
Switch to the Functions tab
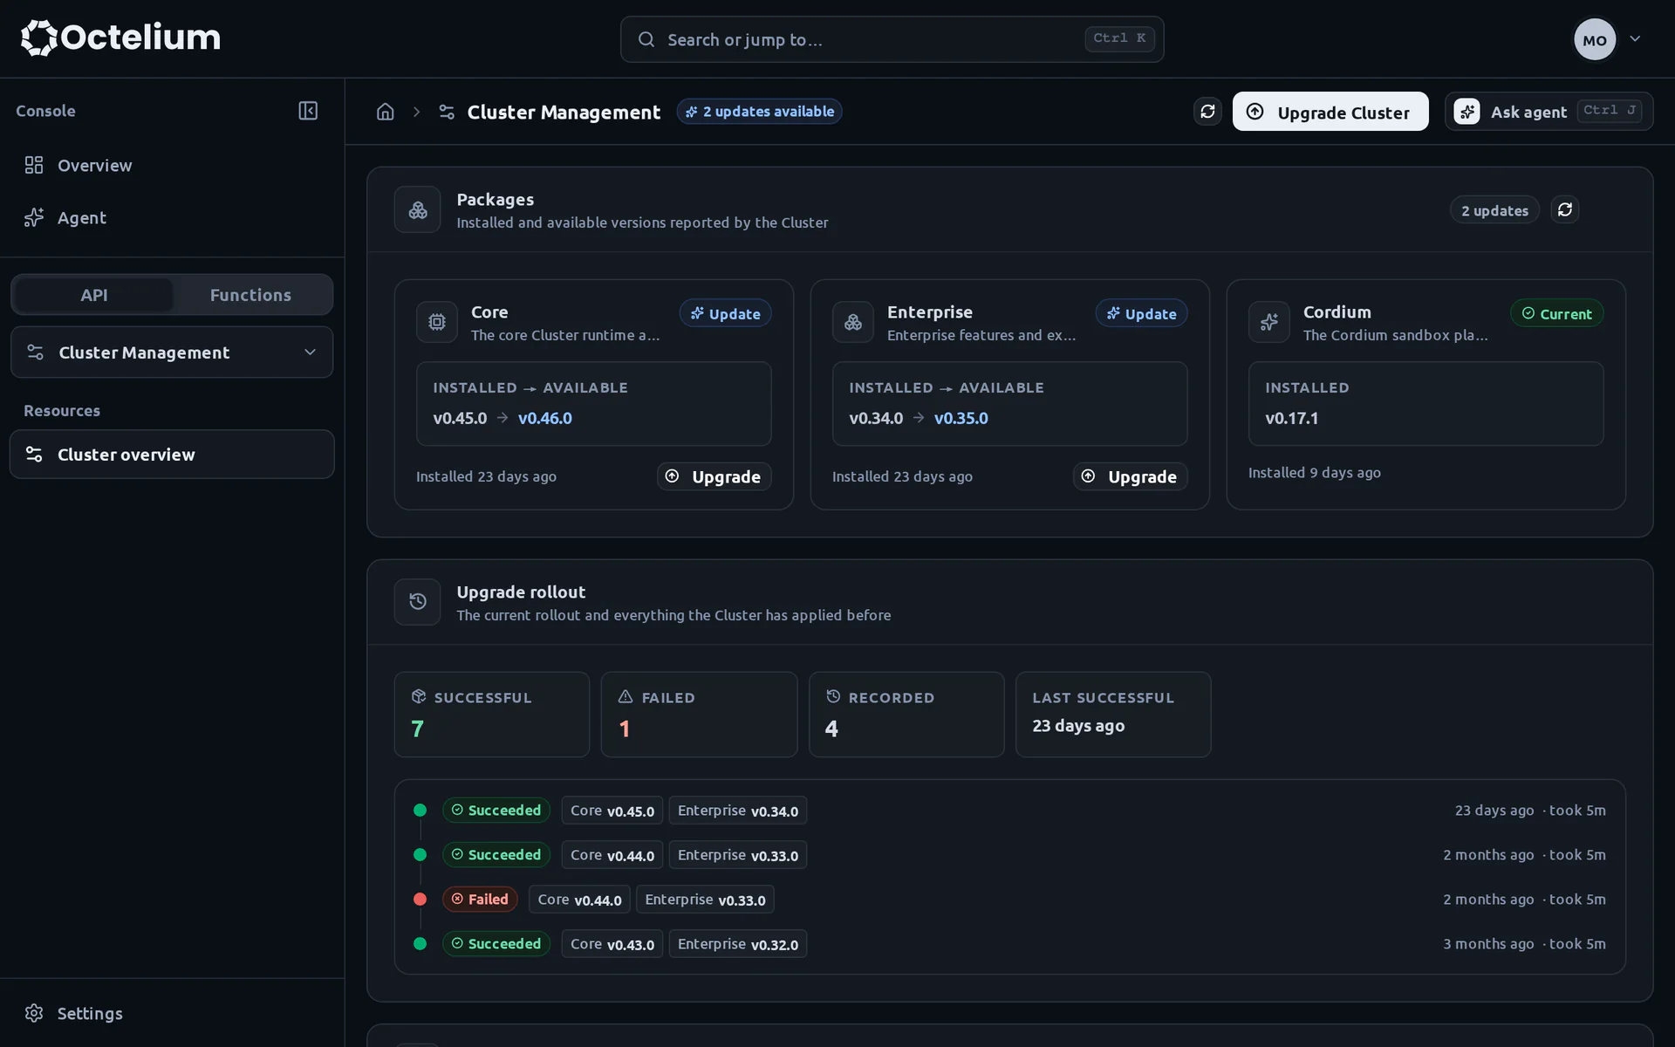250,295
